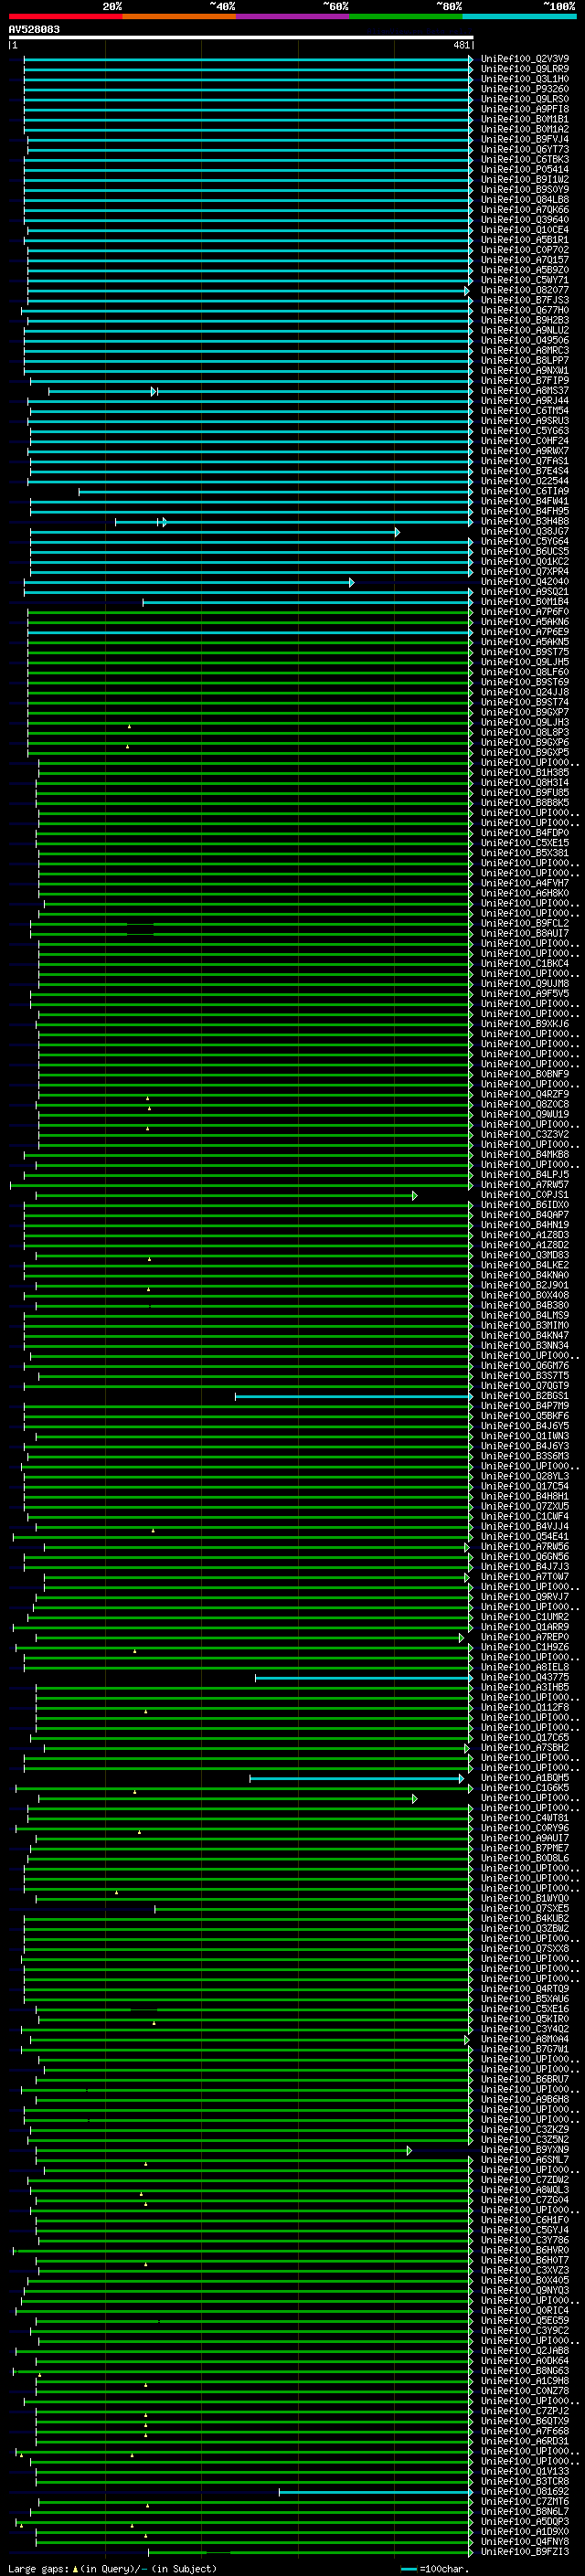
Task: Select label UniRef100_A8MS37
Action: point(525,390)
